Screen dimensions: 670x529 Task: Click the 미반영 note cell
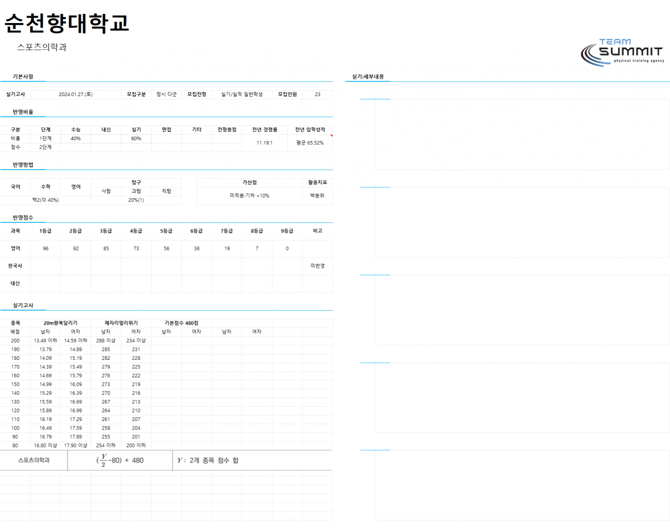[317, 266]
